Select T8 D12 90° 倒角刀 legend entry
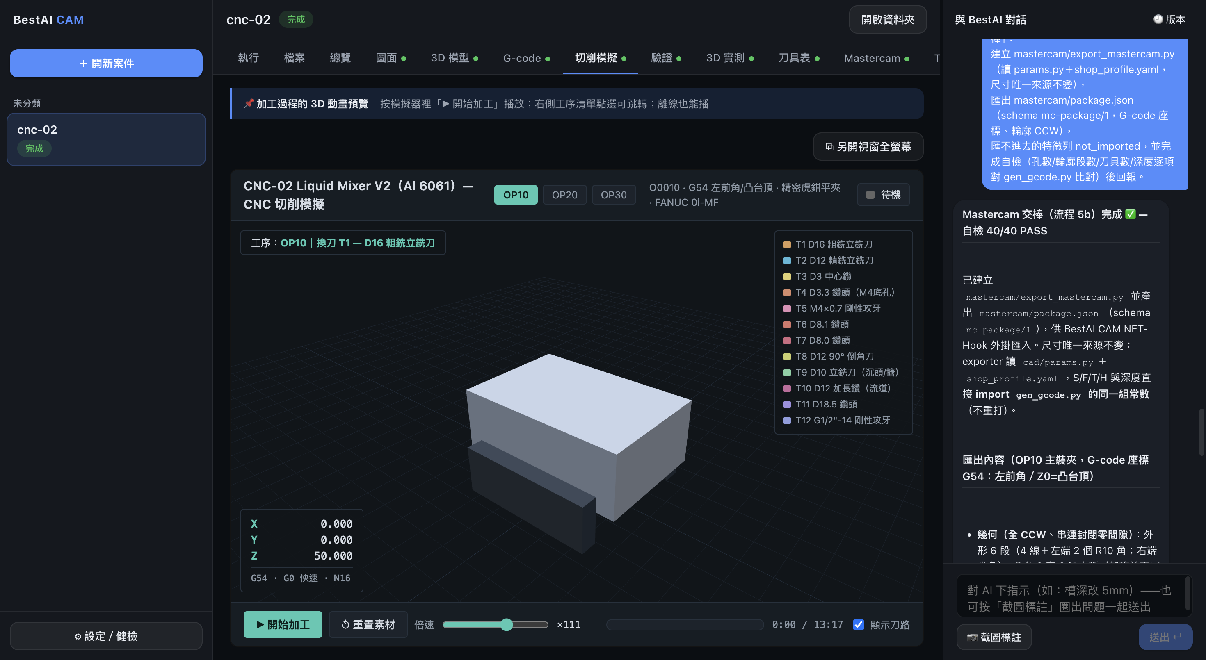Screen dimensions: 1206x660 (x=829, y=356)
